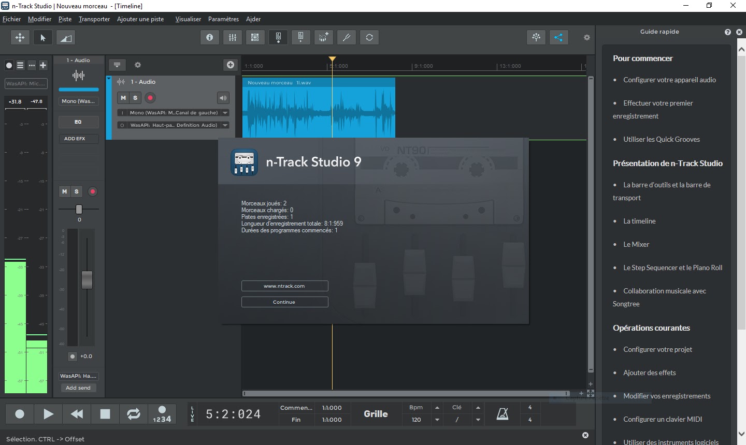Solo track 1 - Audio in timeline

pos(135,98)
